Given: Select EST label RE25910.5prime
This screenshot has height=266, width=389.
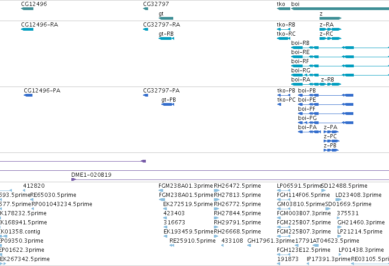Looking at the screenshot, I should pos(192,241).
